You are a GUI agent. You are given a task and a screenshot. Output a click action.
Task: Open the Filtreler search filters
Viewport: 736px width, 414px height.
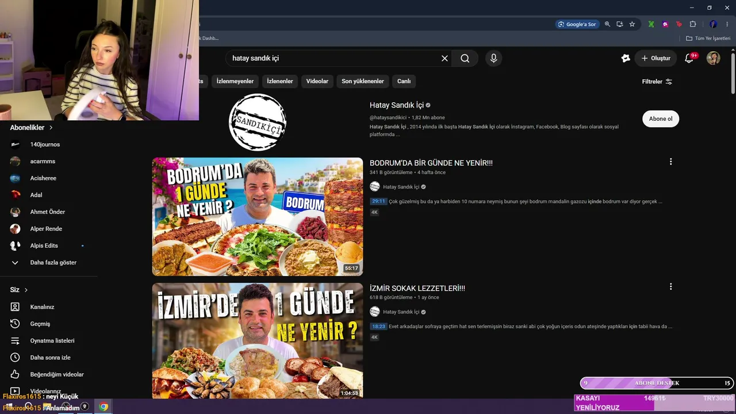pyautogui.click(x=657, y=82)
